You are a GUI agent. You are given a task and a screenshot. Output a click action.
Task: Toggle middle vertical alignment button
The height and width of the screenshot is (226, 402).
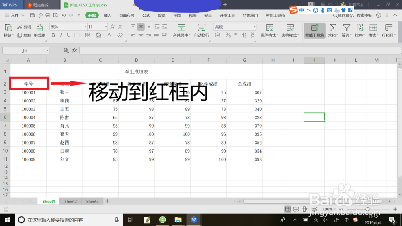[x=141, y=26]
